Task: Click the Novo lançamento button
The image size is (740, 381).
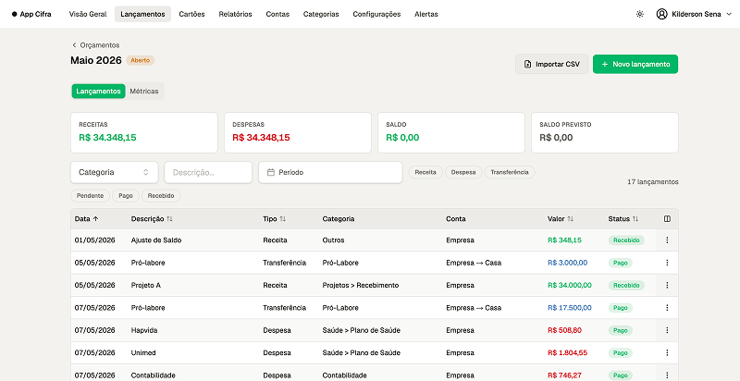Action: click(635, 64)
